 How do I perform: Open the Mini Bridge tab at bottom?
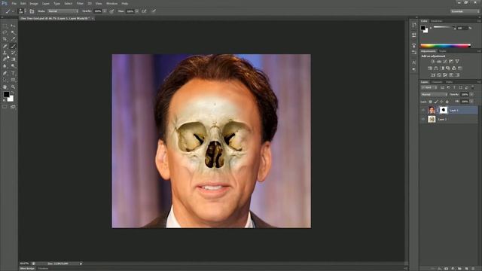click(x=27, y=269)
